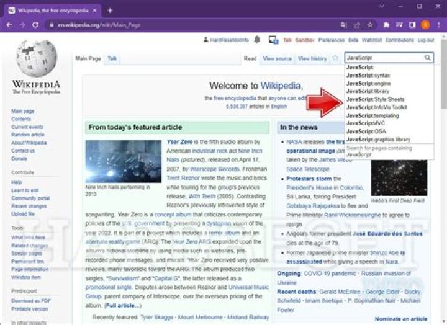This screenshot has width=447, height=325.
Task: Open the Chrome profile avatar
Action: (x=425, y=25)
